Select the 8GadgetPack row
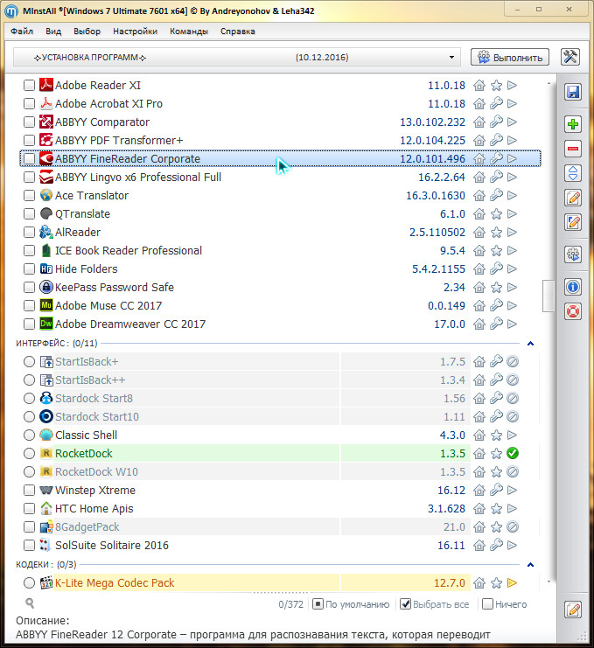The width and height of the screenshot is (594, 648). (x=280, y=527)
